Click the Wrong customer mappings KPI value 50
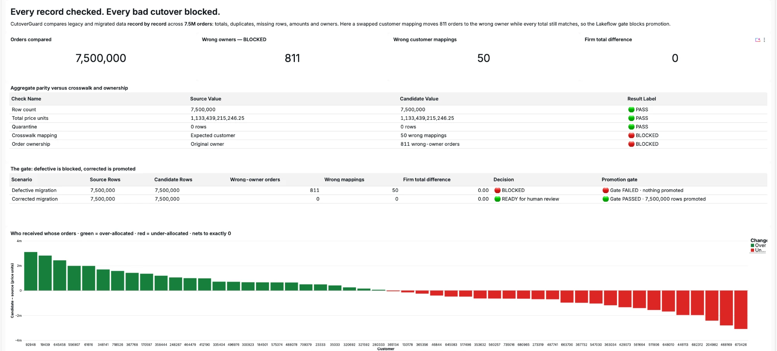This screenshot has width=777, height=351. (x=484, y=58)
